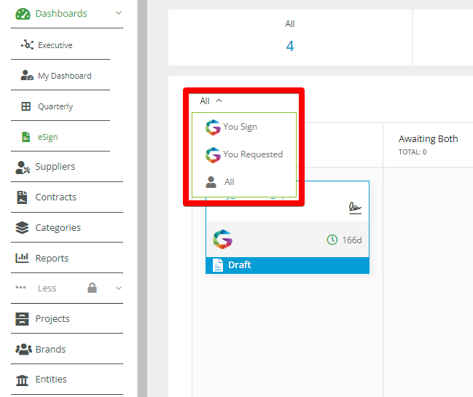Click the My Dashboard user icon
The height and width of the screenshot is (397, 473).
coord(27,75)
